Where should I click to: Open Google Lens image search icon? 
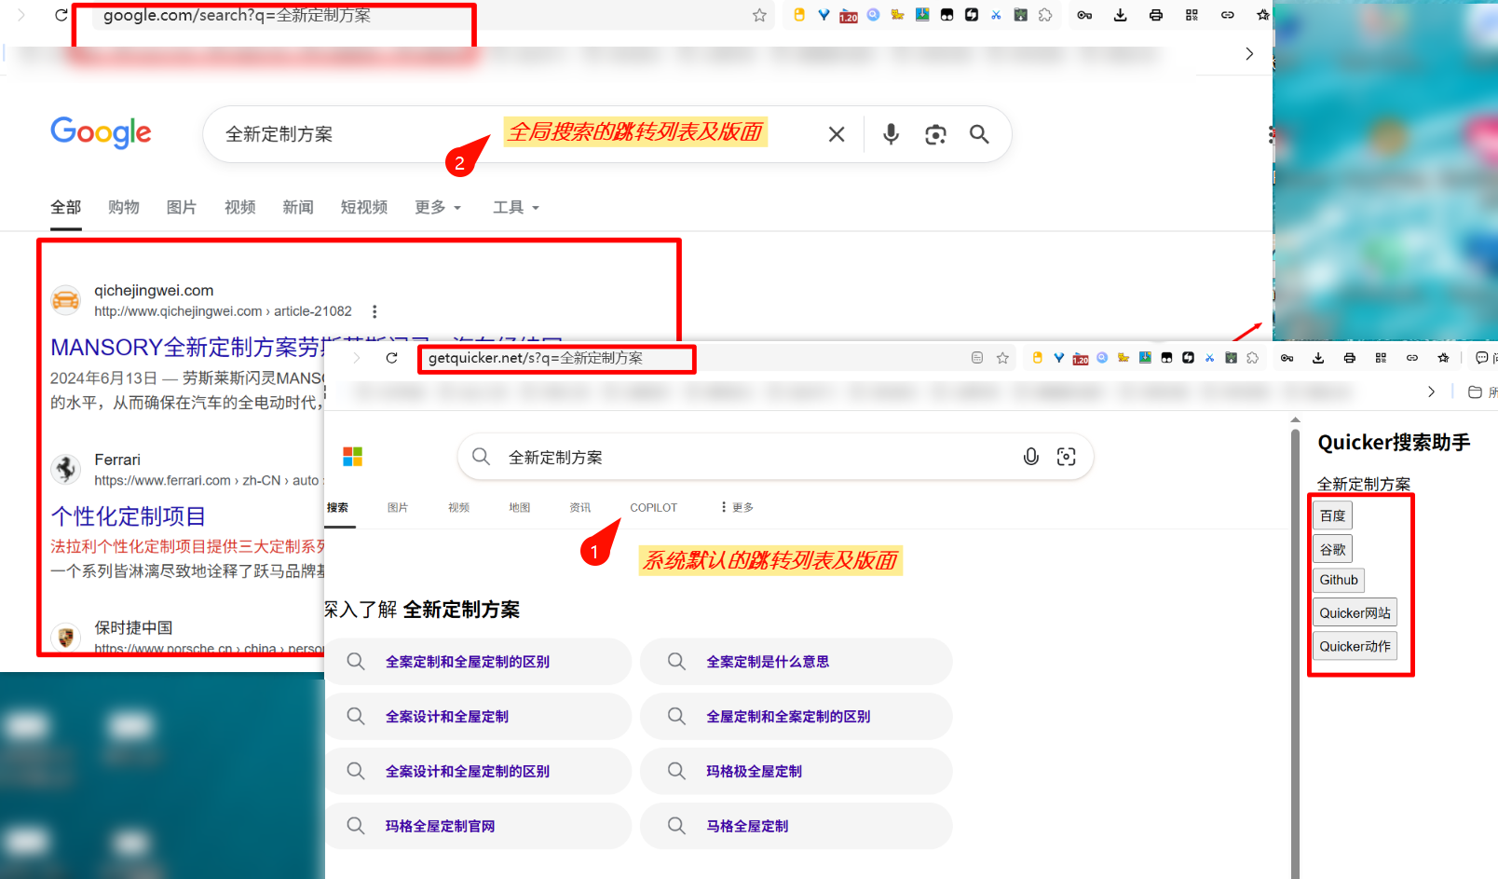click(x=935, y=134)
